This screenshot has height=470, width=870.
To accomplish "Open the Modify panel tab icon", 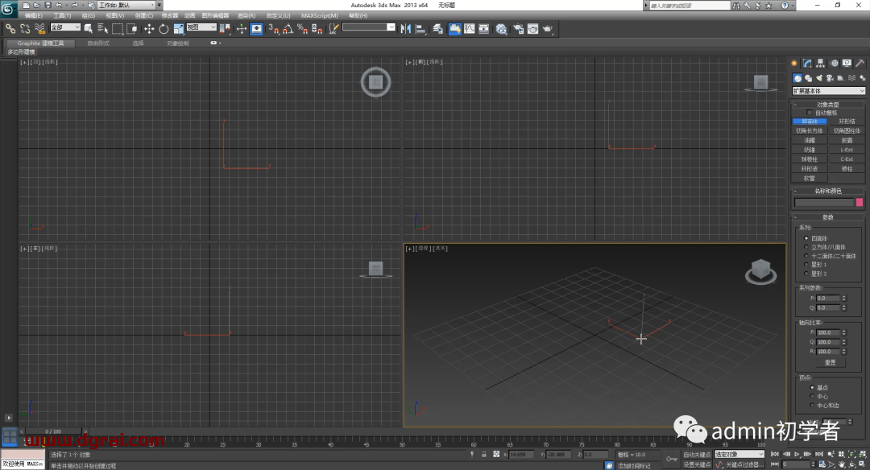I will pyautogui.click(x=807, y=64).
